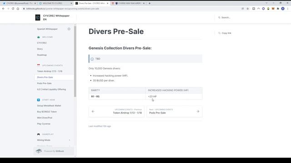The width and height of the screenshot is (291, 163).
Task: Open a new browser tab
Action: [150, 3]
